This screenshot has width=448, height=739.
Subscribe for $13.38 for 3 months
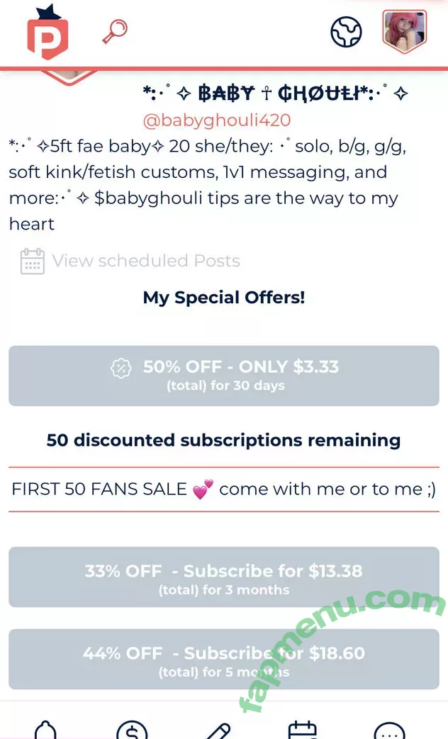click(x=224, y=577)
